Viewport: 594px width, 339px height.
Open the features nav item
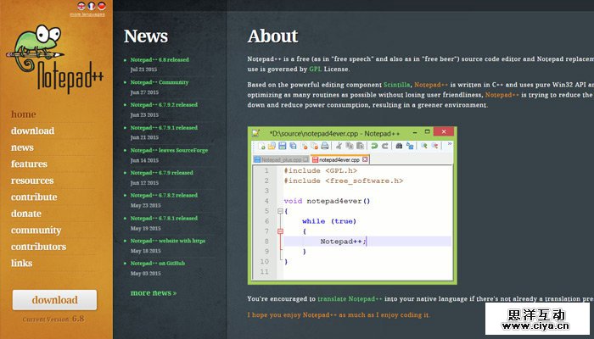29,164
